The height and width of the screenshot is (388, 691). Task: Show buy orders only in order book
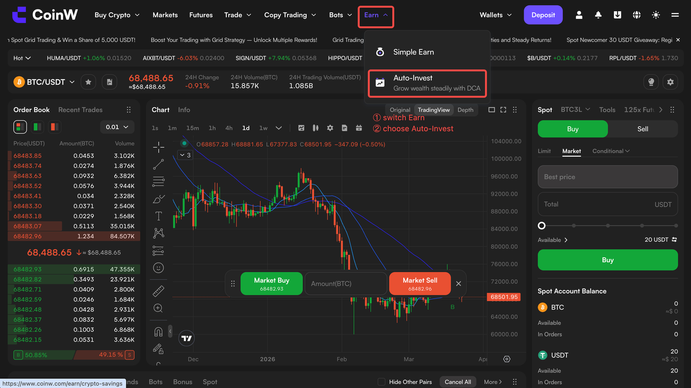[37, 127]
